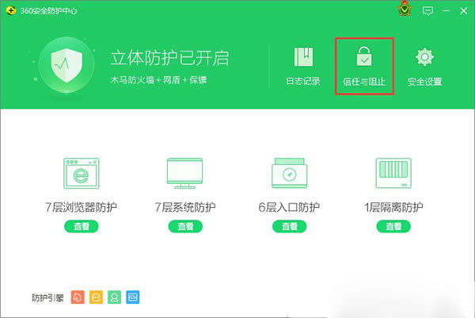This screenshot has height=318, width=475.
Task: Select the blue protection engine icon
Action: [x=132, y=298]
